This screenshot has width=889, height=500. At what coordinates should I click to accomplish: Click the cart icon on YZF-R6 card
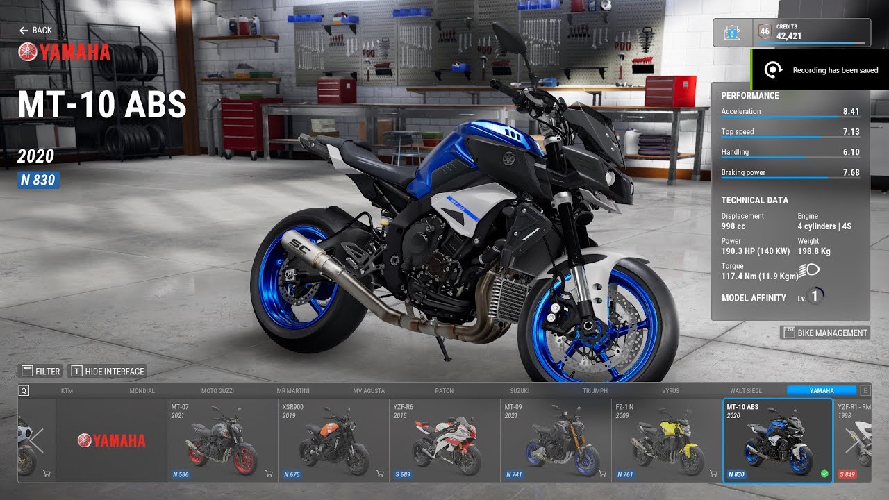coord(491,474)
